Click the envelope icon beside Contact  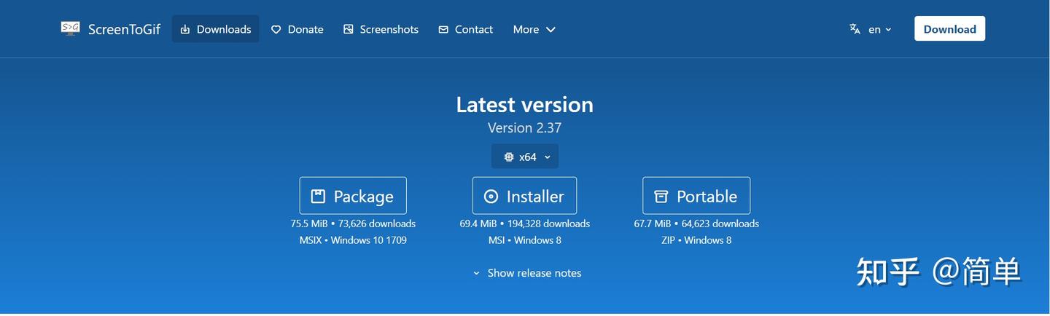point(443,29)
